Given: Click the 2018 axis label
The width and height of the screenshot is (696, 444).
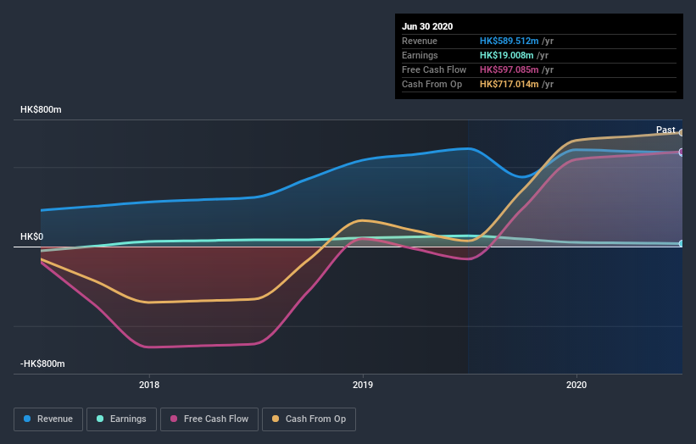Looking at the screenshot, I should click(149, 385).
